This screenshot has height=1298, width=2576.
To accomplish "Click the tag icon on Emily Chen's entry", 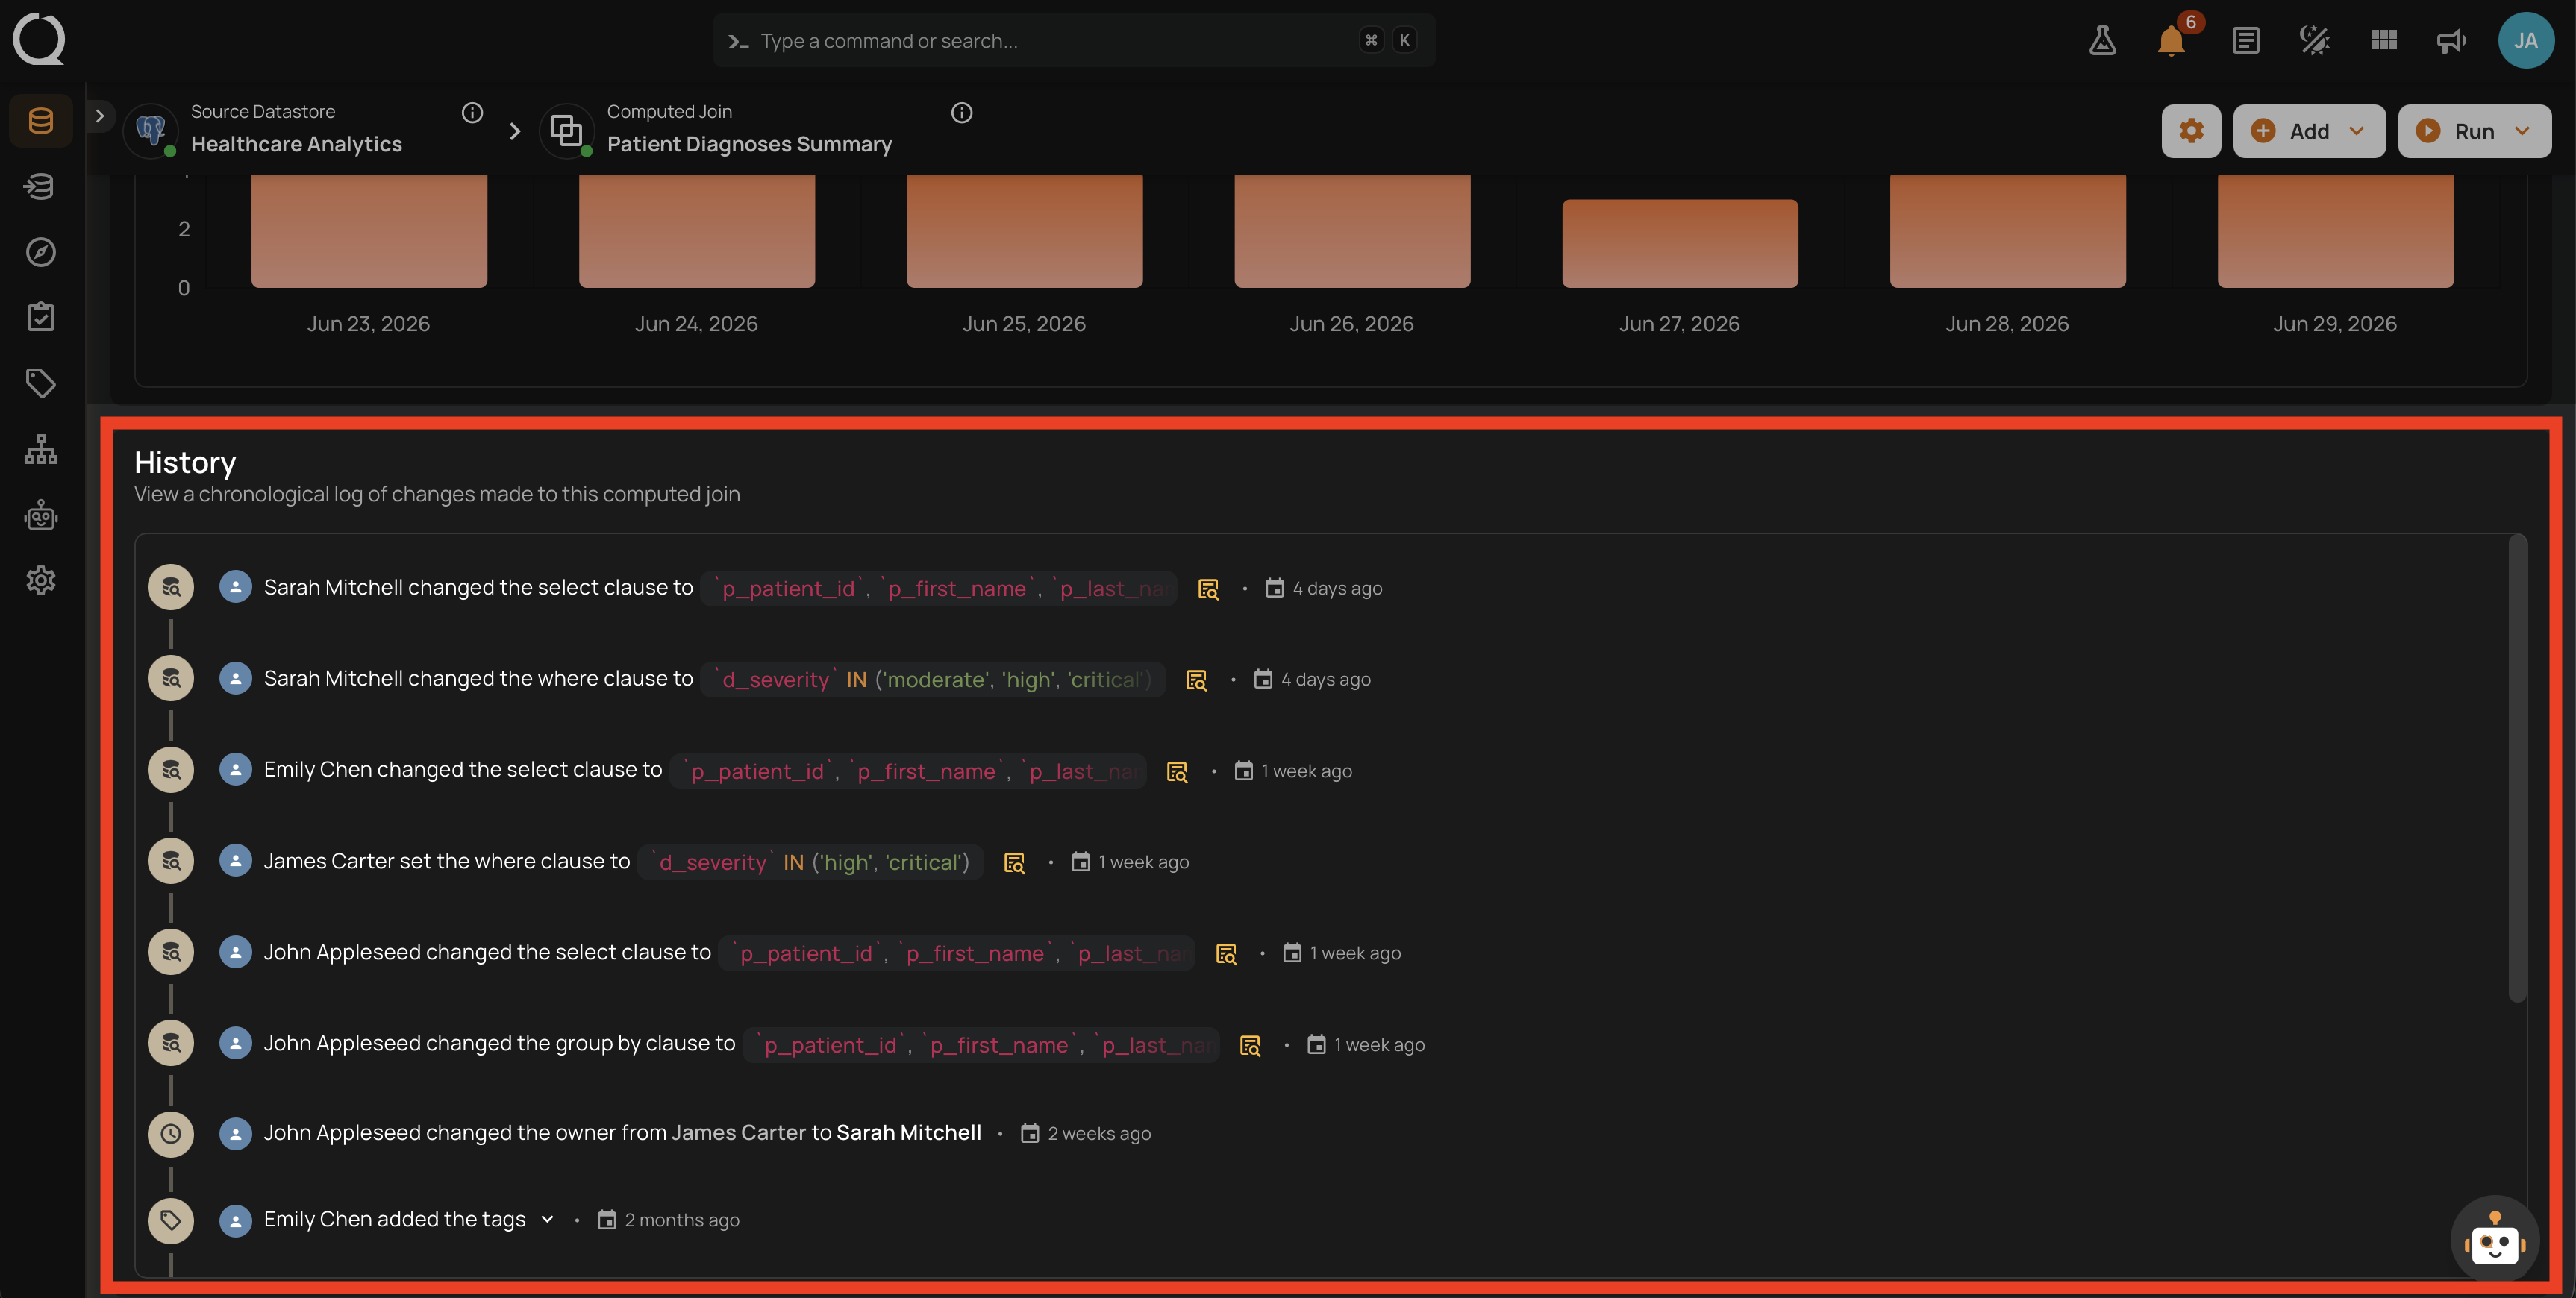I will pos(171,1220).
